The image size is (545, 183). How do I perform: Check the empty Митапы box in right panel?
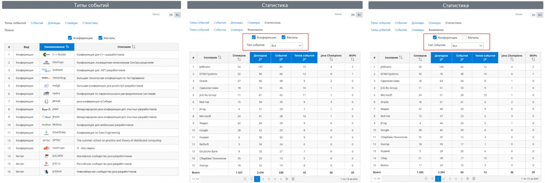point(464,37)
